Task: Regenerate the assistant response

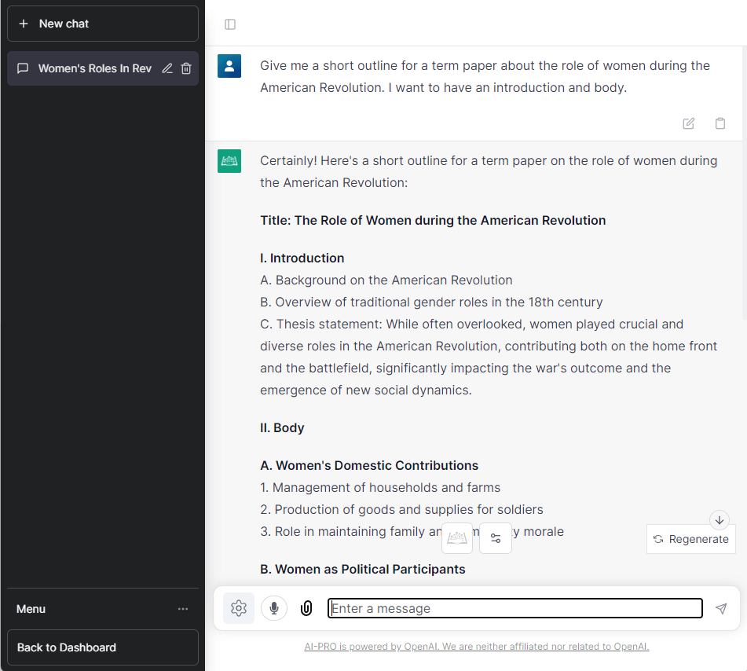Action: click(x=691, y=539)
